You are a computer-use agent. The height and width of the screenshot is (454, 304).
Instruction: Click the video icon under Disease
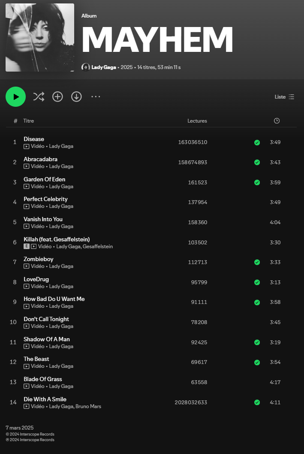click(26, 147)
